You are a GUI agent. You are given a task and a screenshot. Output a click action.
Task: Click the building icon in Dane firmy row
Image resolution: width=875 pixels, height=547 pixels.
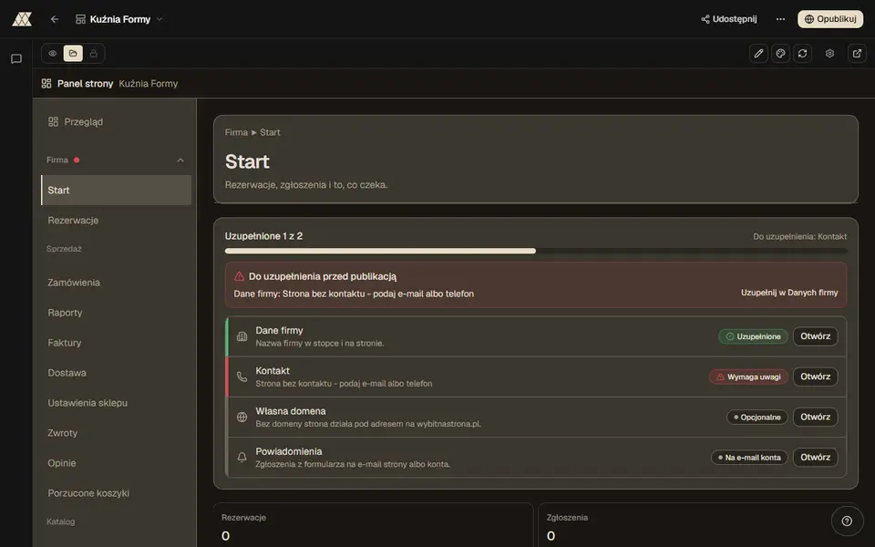pos(242,336)
